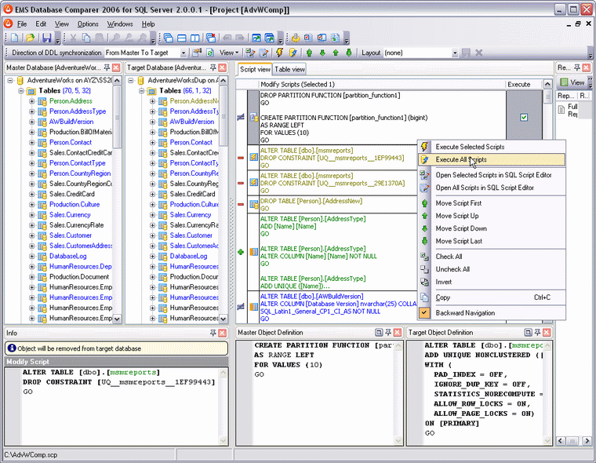
Task: Maximize the Master Object Definition panel
Action: (379, 333)
